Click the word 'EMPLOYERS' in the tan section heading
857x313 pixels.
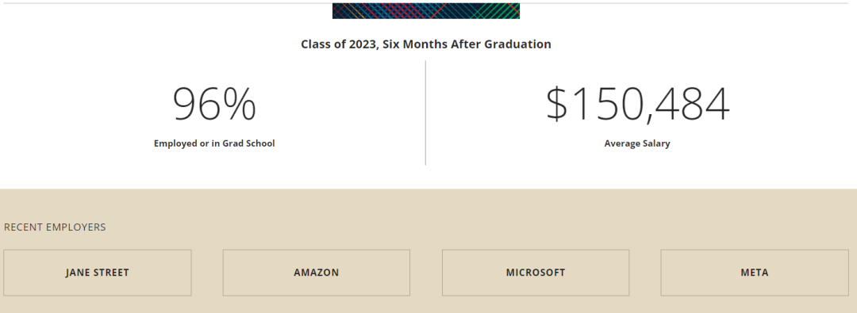click(76, 227)
